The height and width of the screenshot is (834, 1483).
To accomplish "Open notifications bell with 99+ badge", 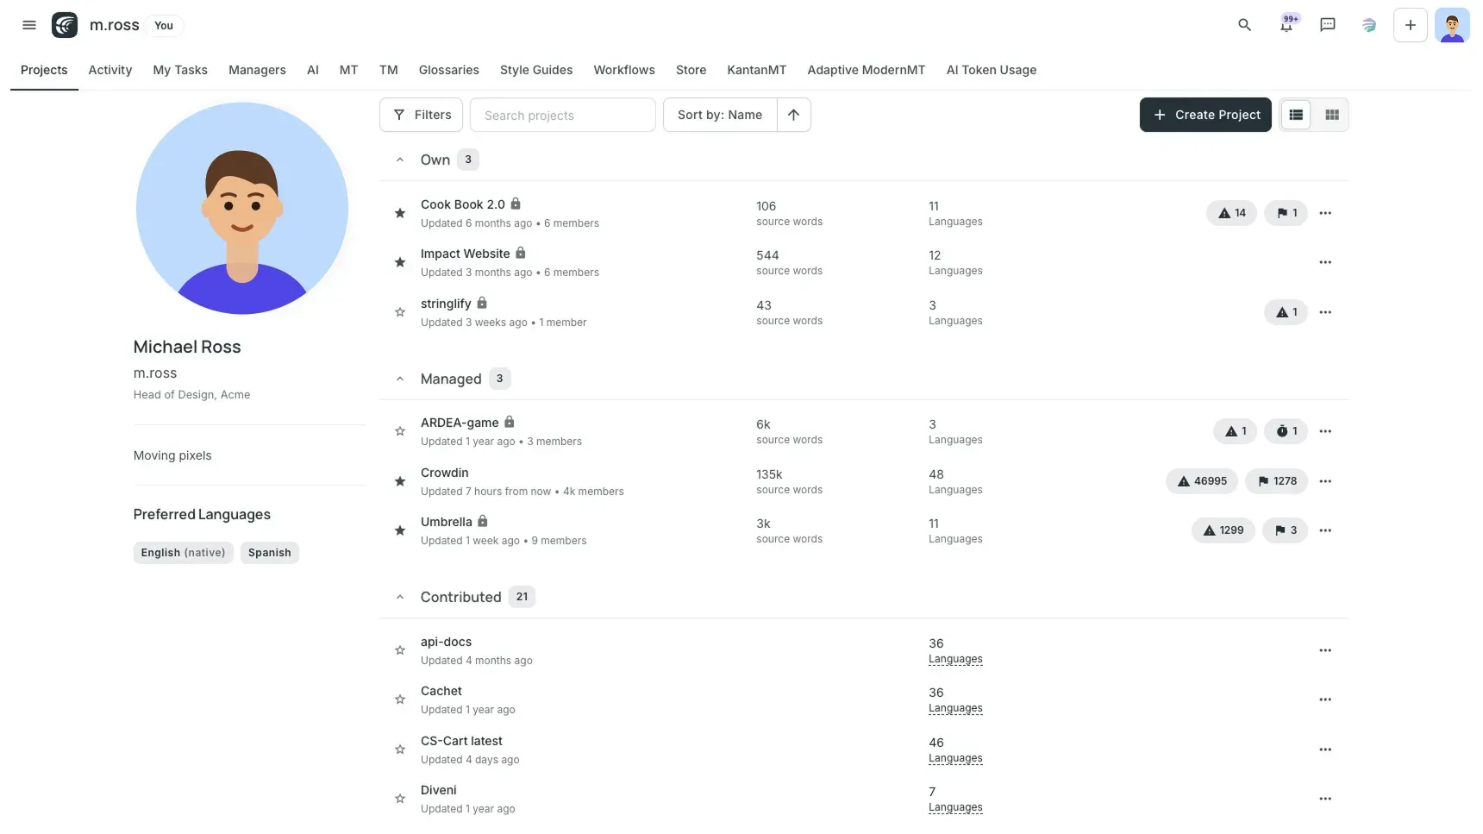I will coord(1286,25).
